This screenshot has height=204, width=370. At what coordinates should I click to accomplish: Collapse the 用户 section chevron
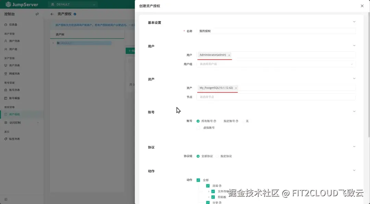[x=354, y=45]
